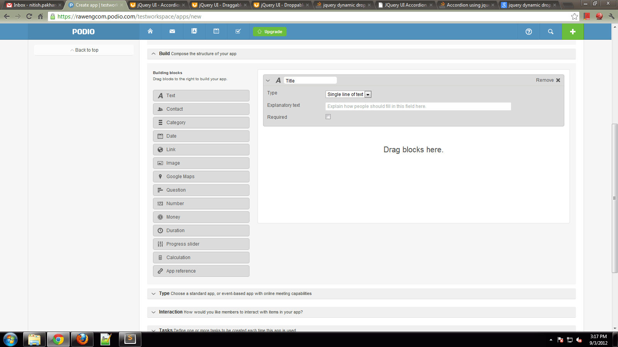The image size is (618, 347).
Task: Open the calendar icon in the Podio navbar
Action: click(216, 31)
